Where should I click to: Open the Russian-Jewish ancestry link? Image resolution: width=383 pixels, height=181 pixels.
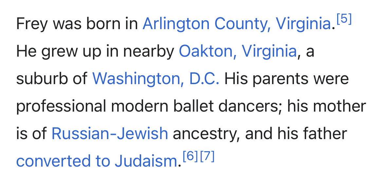pos(110,134)
